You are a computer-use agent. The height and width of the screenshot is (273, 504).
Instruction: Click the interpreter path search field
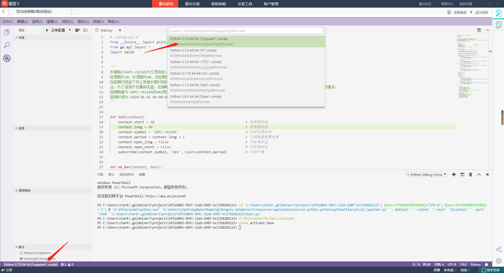pos(246,31)
